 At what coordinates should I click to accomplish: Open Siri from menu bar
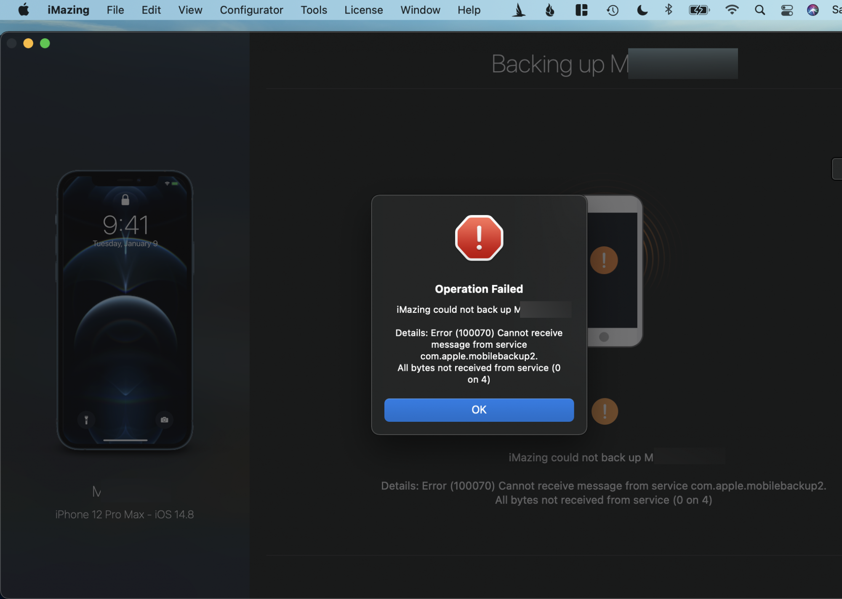pos(813,10)
